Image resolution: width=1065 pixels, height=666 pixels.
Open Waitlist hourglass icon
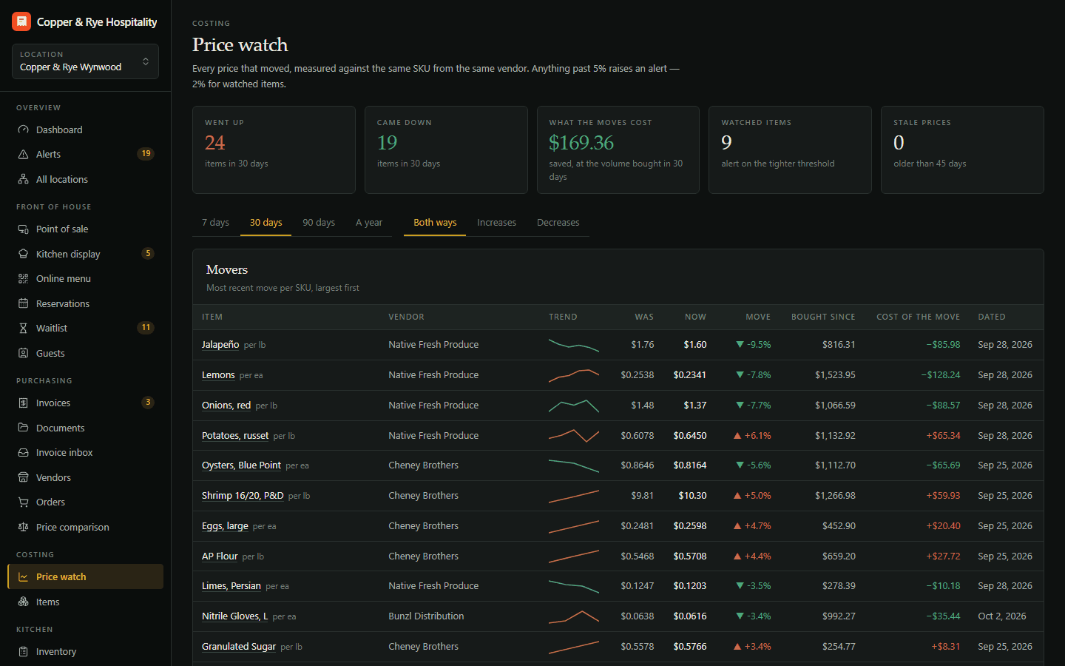[23, 328]
